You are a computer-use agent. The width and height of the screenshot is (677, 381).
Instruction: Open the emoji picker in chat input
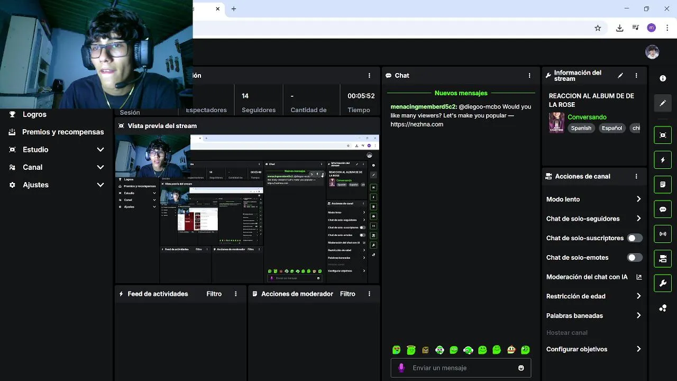click(x=521, y=368)
